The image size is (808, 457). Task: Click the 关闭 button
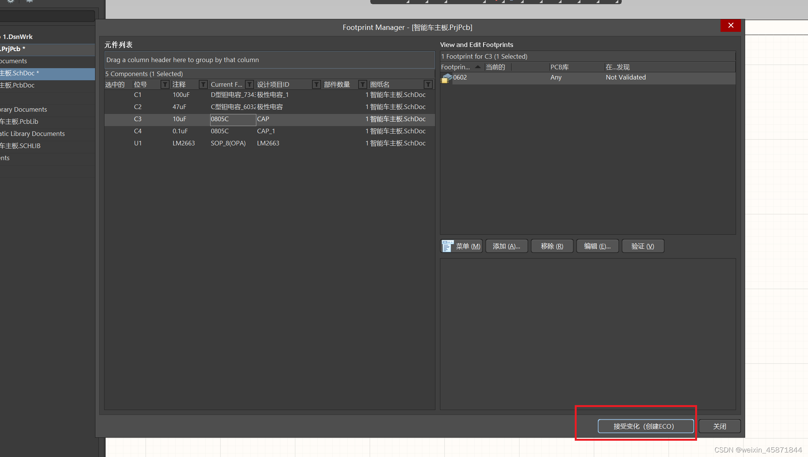[x=719, y=426]
